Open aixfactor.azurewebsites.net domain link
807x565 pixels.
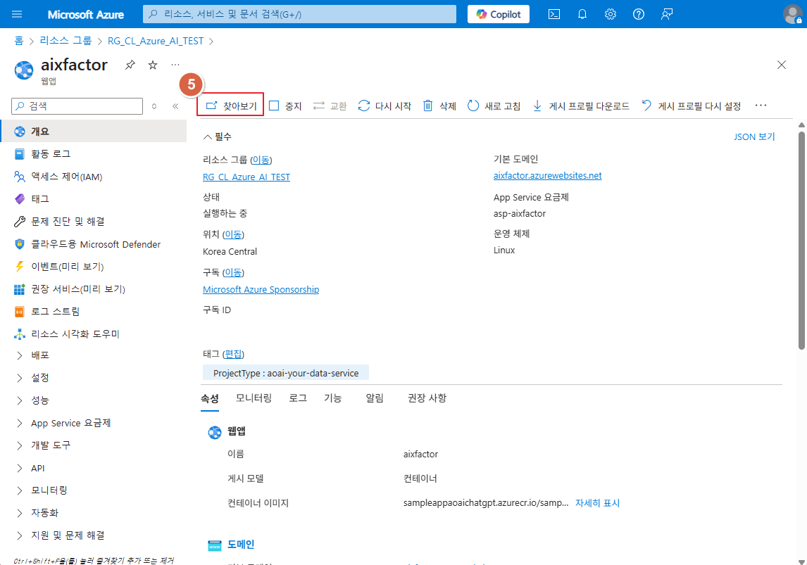(x=547, y=175)
